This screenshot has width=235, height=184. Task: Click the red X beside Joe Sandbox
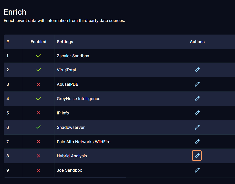click(x=39, y=170)
